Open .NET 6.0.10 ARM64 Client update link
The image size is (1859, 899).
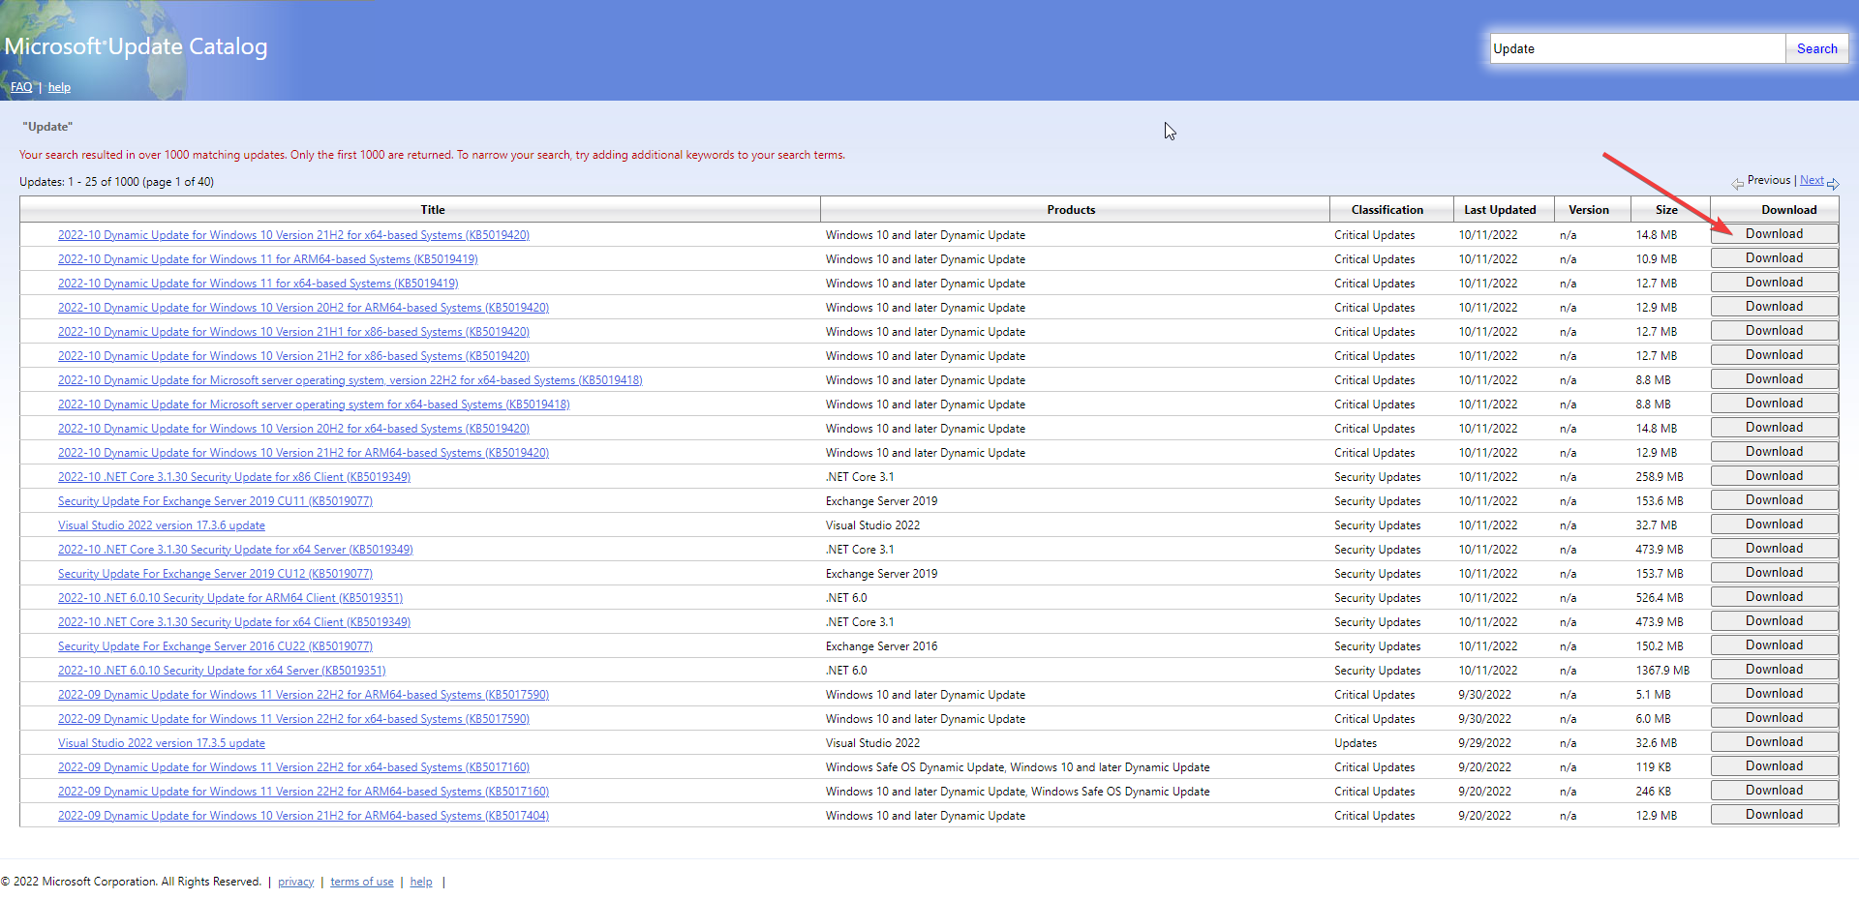[230, 598]
